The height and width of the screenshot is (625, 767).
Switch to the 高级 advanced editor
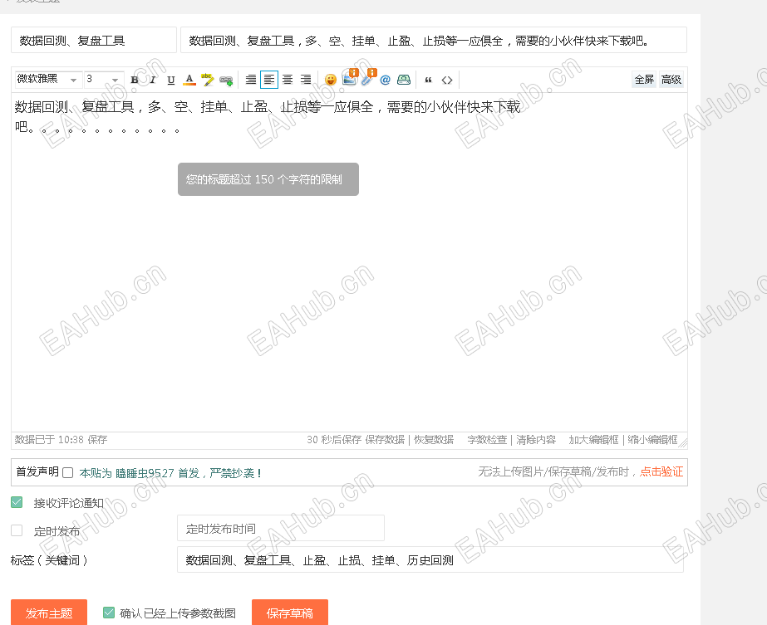click(671, 79)
